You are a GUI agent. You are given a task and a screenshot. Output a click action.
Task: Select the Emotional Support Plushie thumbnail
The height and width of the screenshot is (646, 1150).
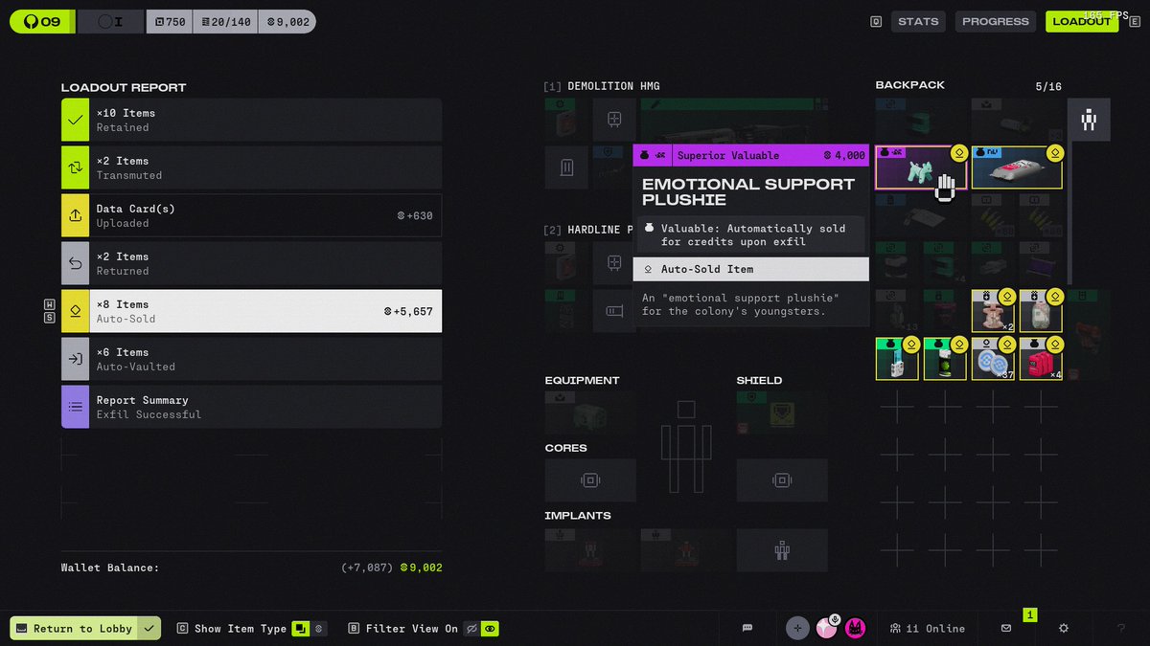coord(921,167)
